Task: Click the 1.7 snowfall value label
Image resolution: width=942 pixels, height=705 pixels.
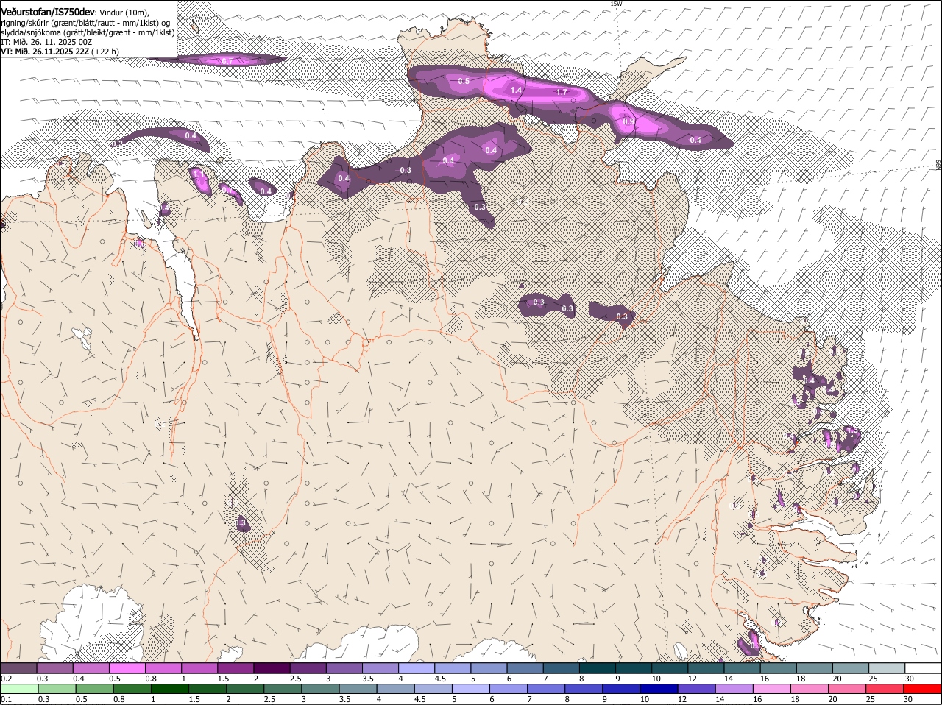Action: [x=562, y=92]
